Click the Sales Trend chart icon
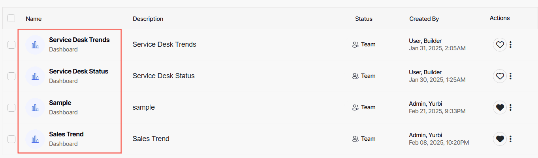Image resolution: width=538 pixels, height=158 pixels. [35, 139]
